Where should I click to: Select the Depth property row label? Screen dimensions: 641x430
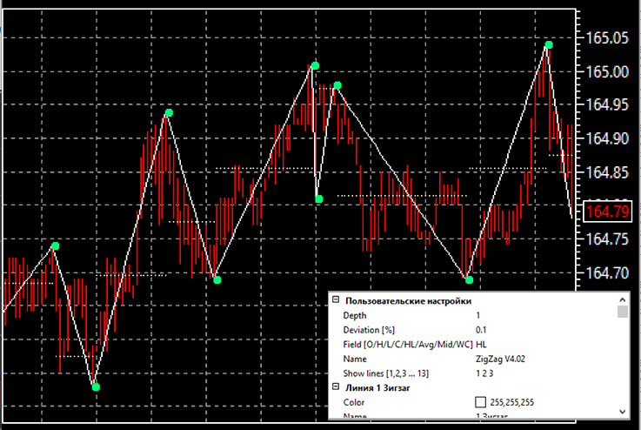pyautogui.click(x=355, y=315)
